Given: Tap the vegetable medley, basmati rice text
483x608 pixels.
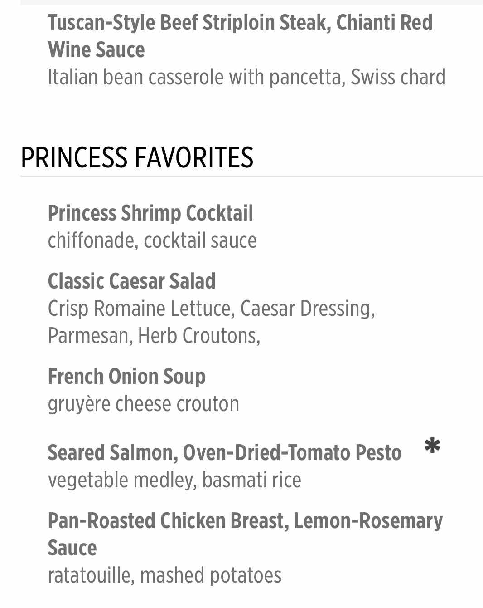Looking at the screenshot, I should point(174,480).
